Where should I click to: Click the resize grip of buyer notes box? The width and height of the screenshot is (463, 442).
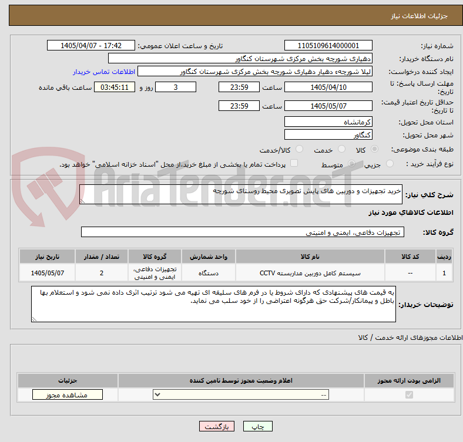point(34,319)
